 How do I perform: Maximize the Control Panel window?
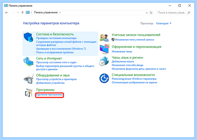point(180,6)
